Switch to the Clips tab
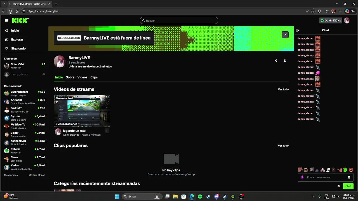 coord(94,77)
